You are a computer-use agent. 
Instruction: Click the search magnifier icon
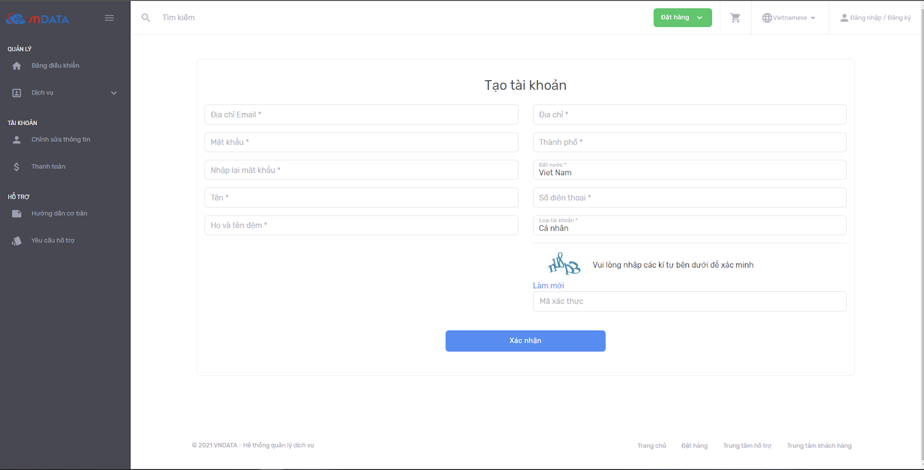(x=146, y=18)
